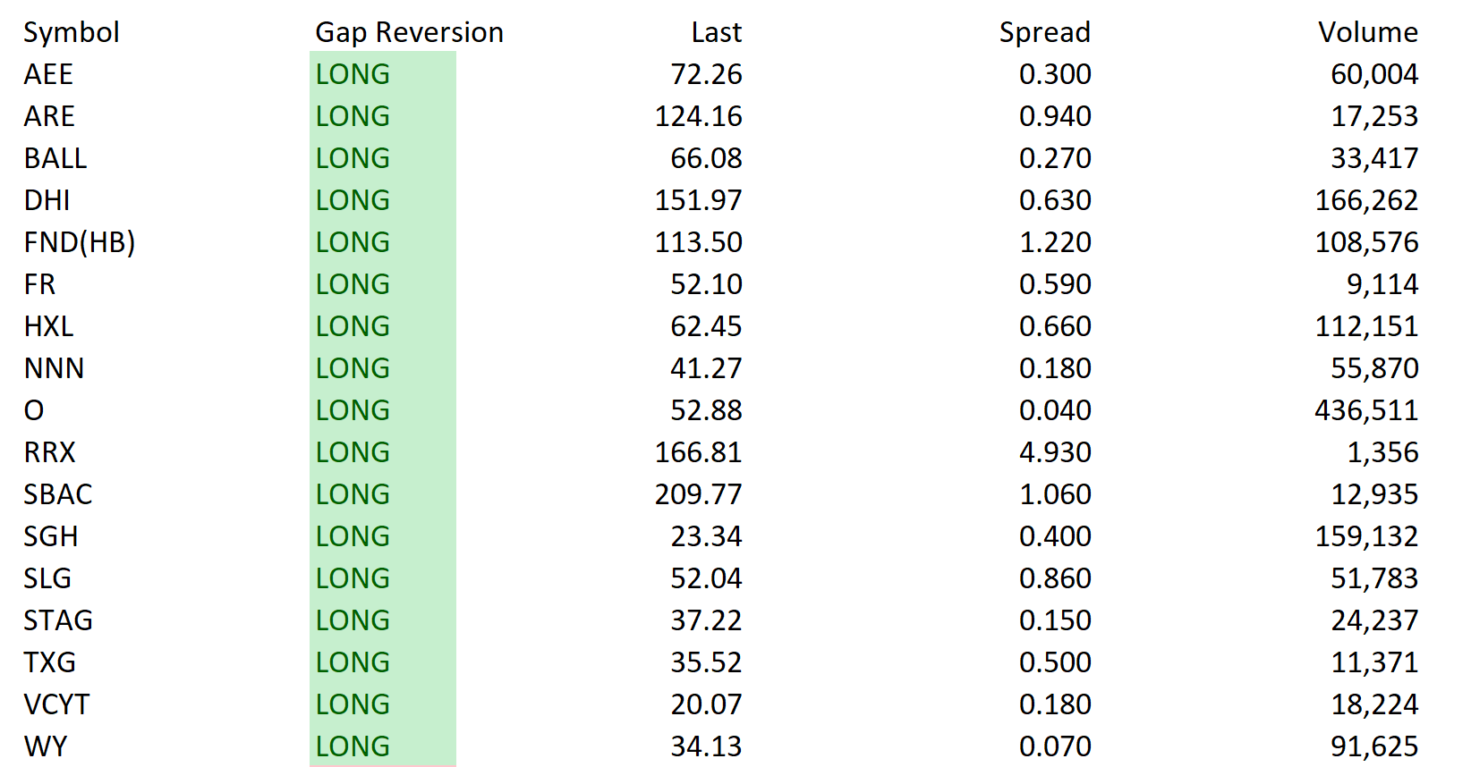Click the spread value 0.040
The image size is (1471, 767).
click(1055, 410)
